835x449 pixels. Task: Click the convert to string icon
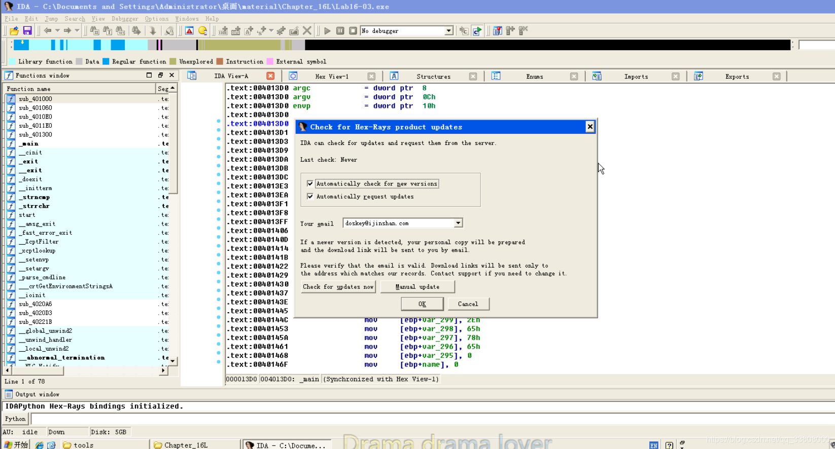click(249, 31)
